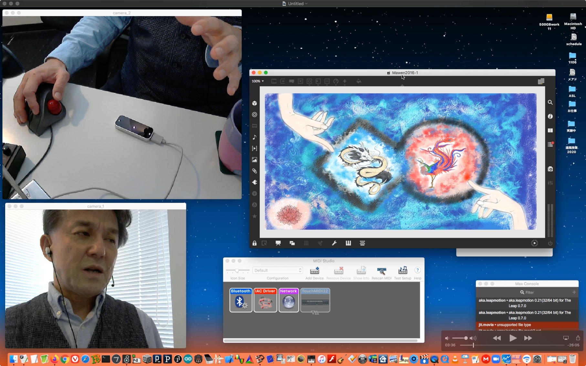Click the playback timeline scrubber in media player

click(512, 345)
